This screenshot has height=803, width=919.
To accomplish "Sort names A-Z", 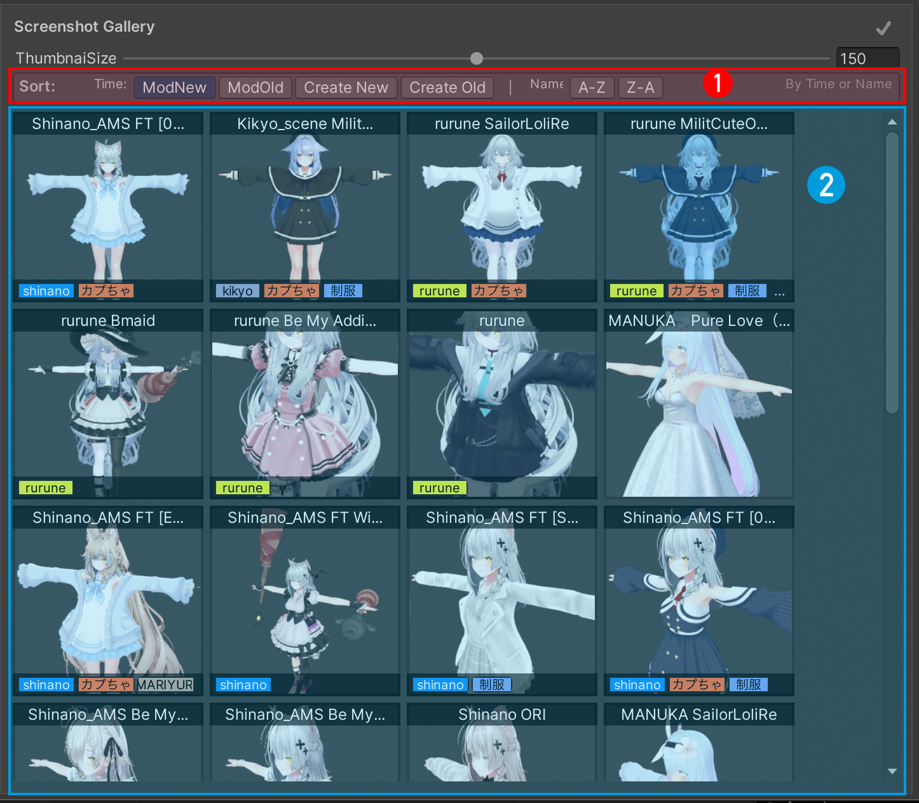I will pyautogui.click(x=592, y=88).
